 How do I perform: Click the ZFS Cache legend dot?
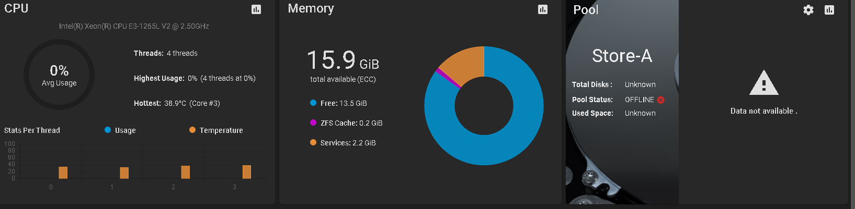[x=313, y=122]
